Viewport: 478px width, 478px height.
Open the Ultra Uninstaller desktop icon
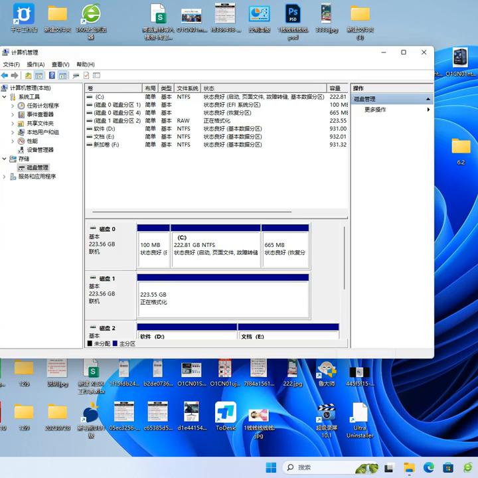(x=360, y=413)
